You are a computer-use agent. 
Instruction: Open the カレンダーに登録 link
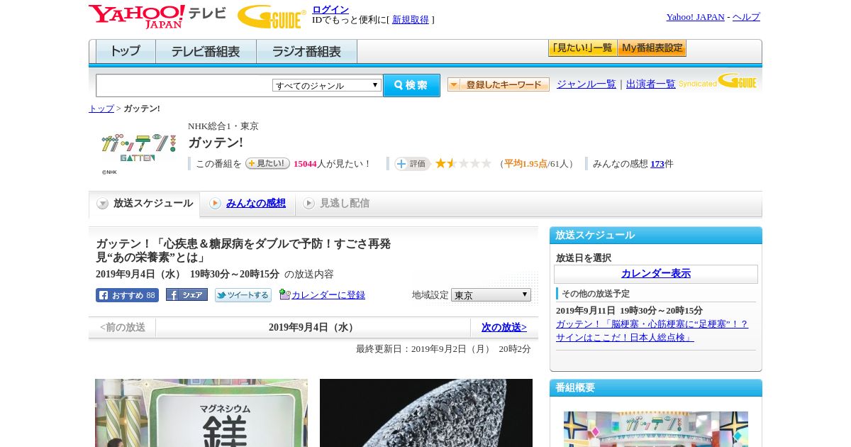[x=328, y=294]
